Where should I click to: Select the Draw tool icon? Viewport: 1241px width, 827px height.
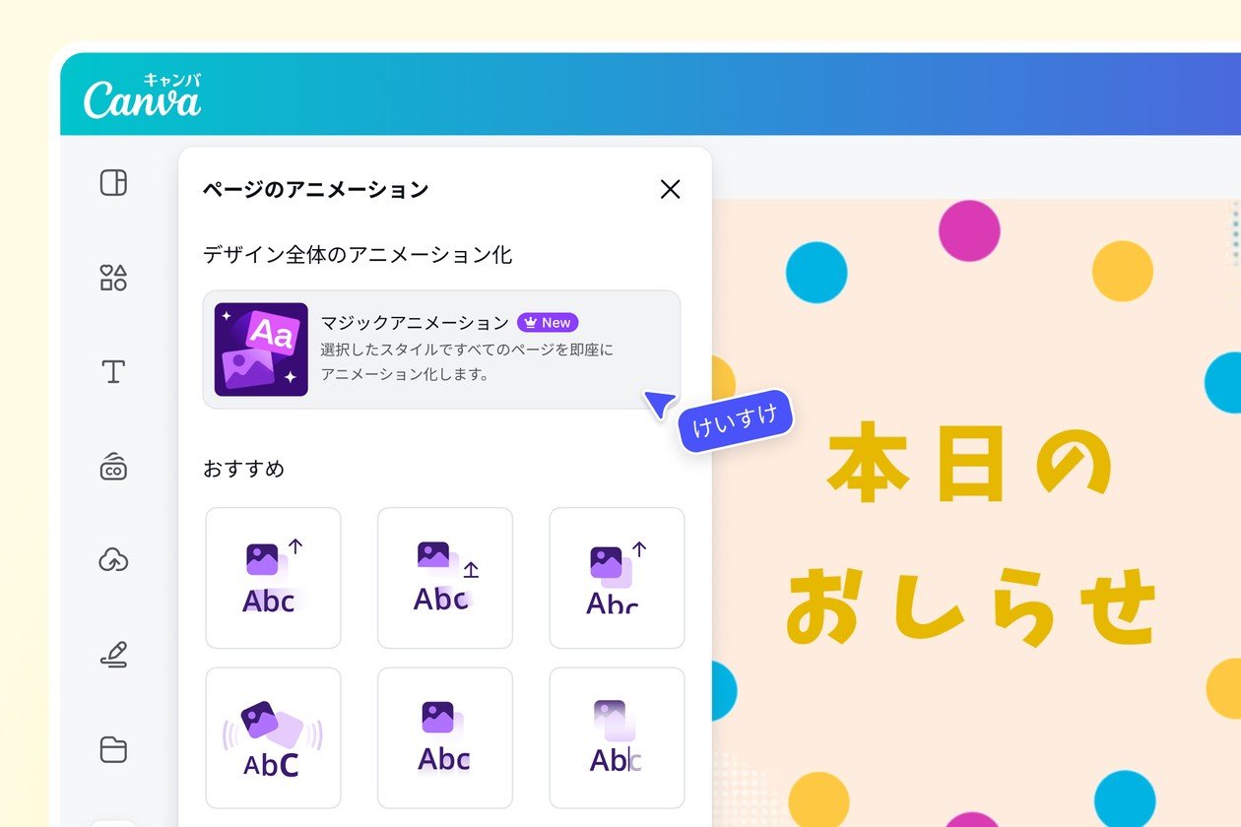113,655
